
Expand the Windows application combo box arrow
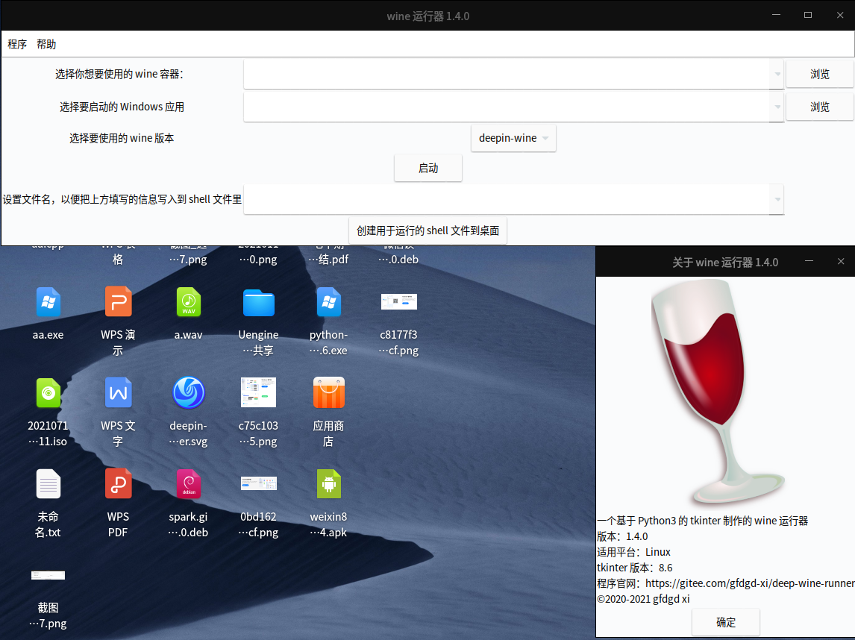tap(777, 107)
